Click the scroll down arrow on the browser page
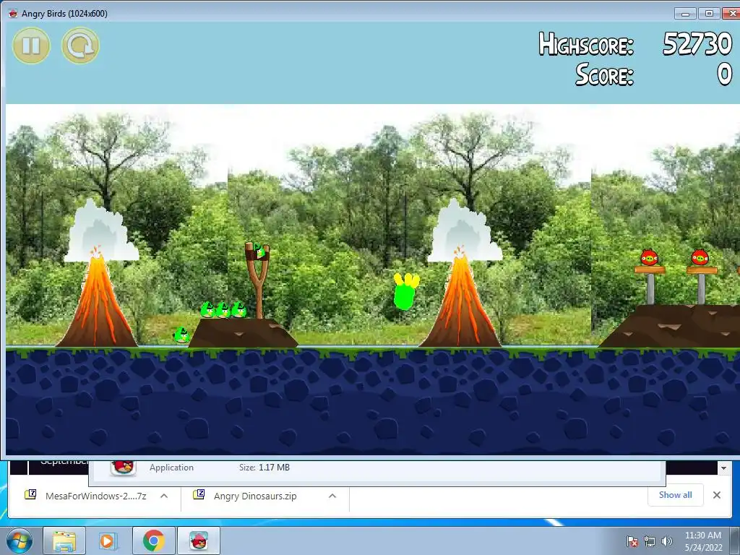740x555 pixels. pyautogui.click(x=723, y=468)
